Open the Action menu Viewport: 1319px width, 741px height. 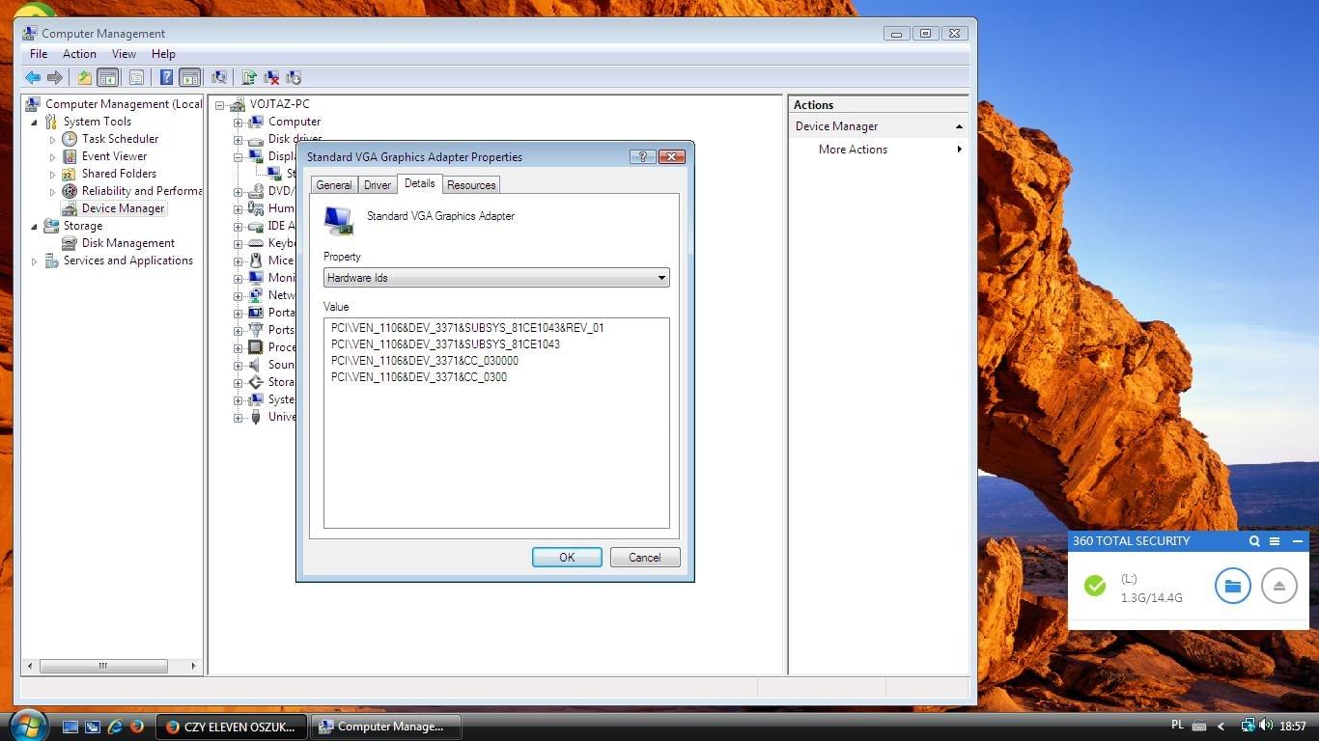(79, 54)
